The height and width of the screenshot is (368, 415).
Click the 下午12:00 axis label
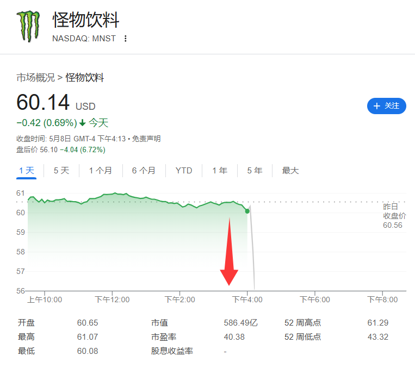click(112, 300)
